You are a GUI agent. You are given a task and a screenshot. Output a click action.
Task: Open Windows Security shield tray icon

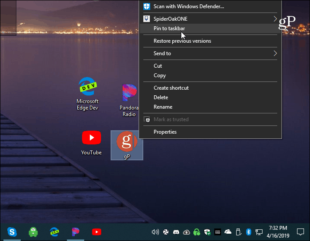tap(207, 232)
